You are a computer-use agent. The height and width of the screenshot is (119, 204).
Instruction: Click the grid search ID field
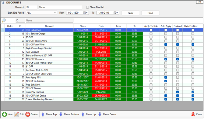click(x=20, y=20)
